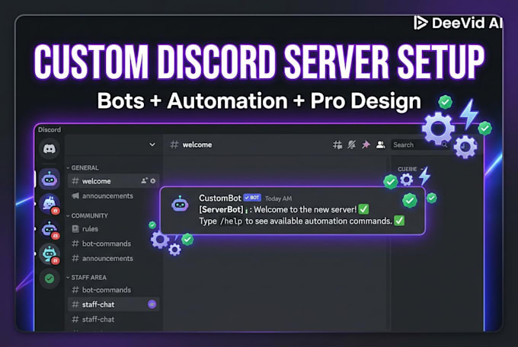Screen dimensions: 518x347
Task: Open announcements channel under COMMUNITY
Action: (x=103, y=259)
